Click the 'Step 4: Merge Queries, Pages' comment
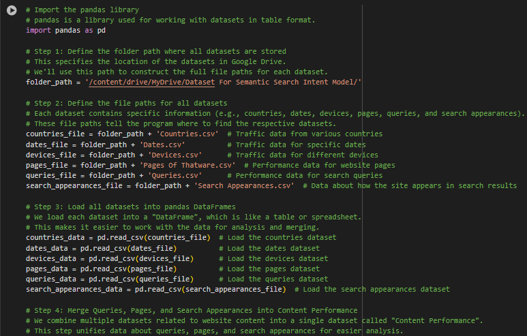 tap(192, 311)
